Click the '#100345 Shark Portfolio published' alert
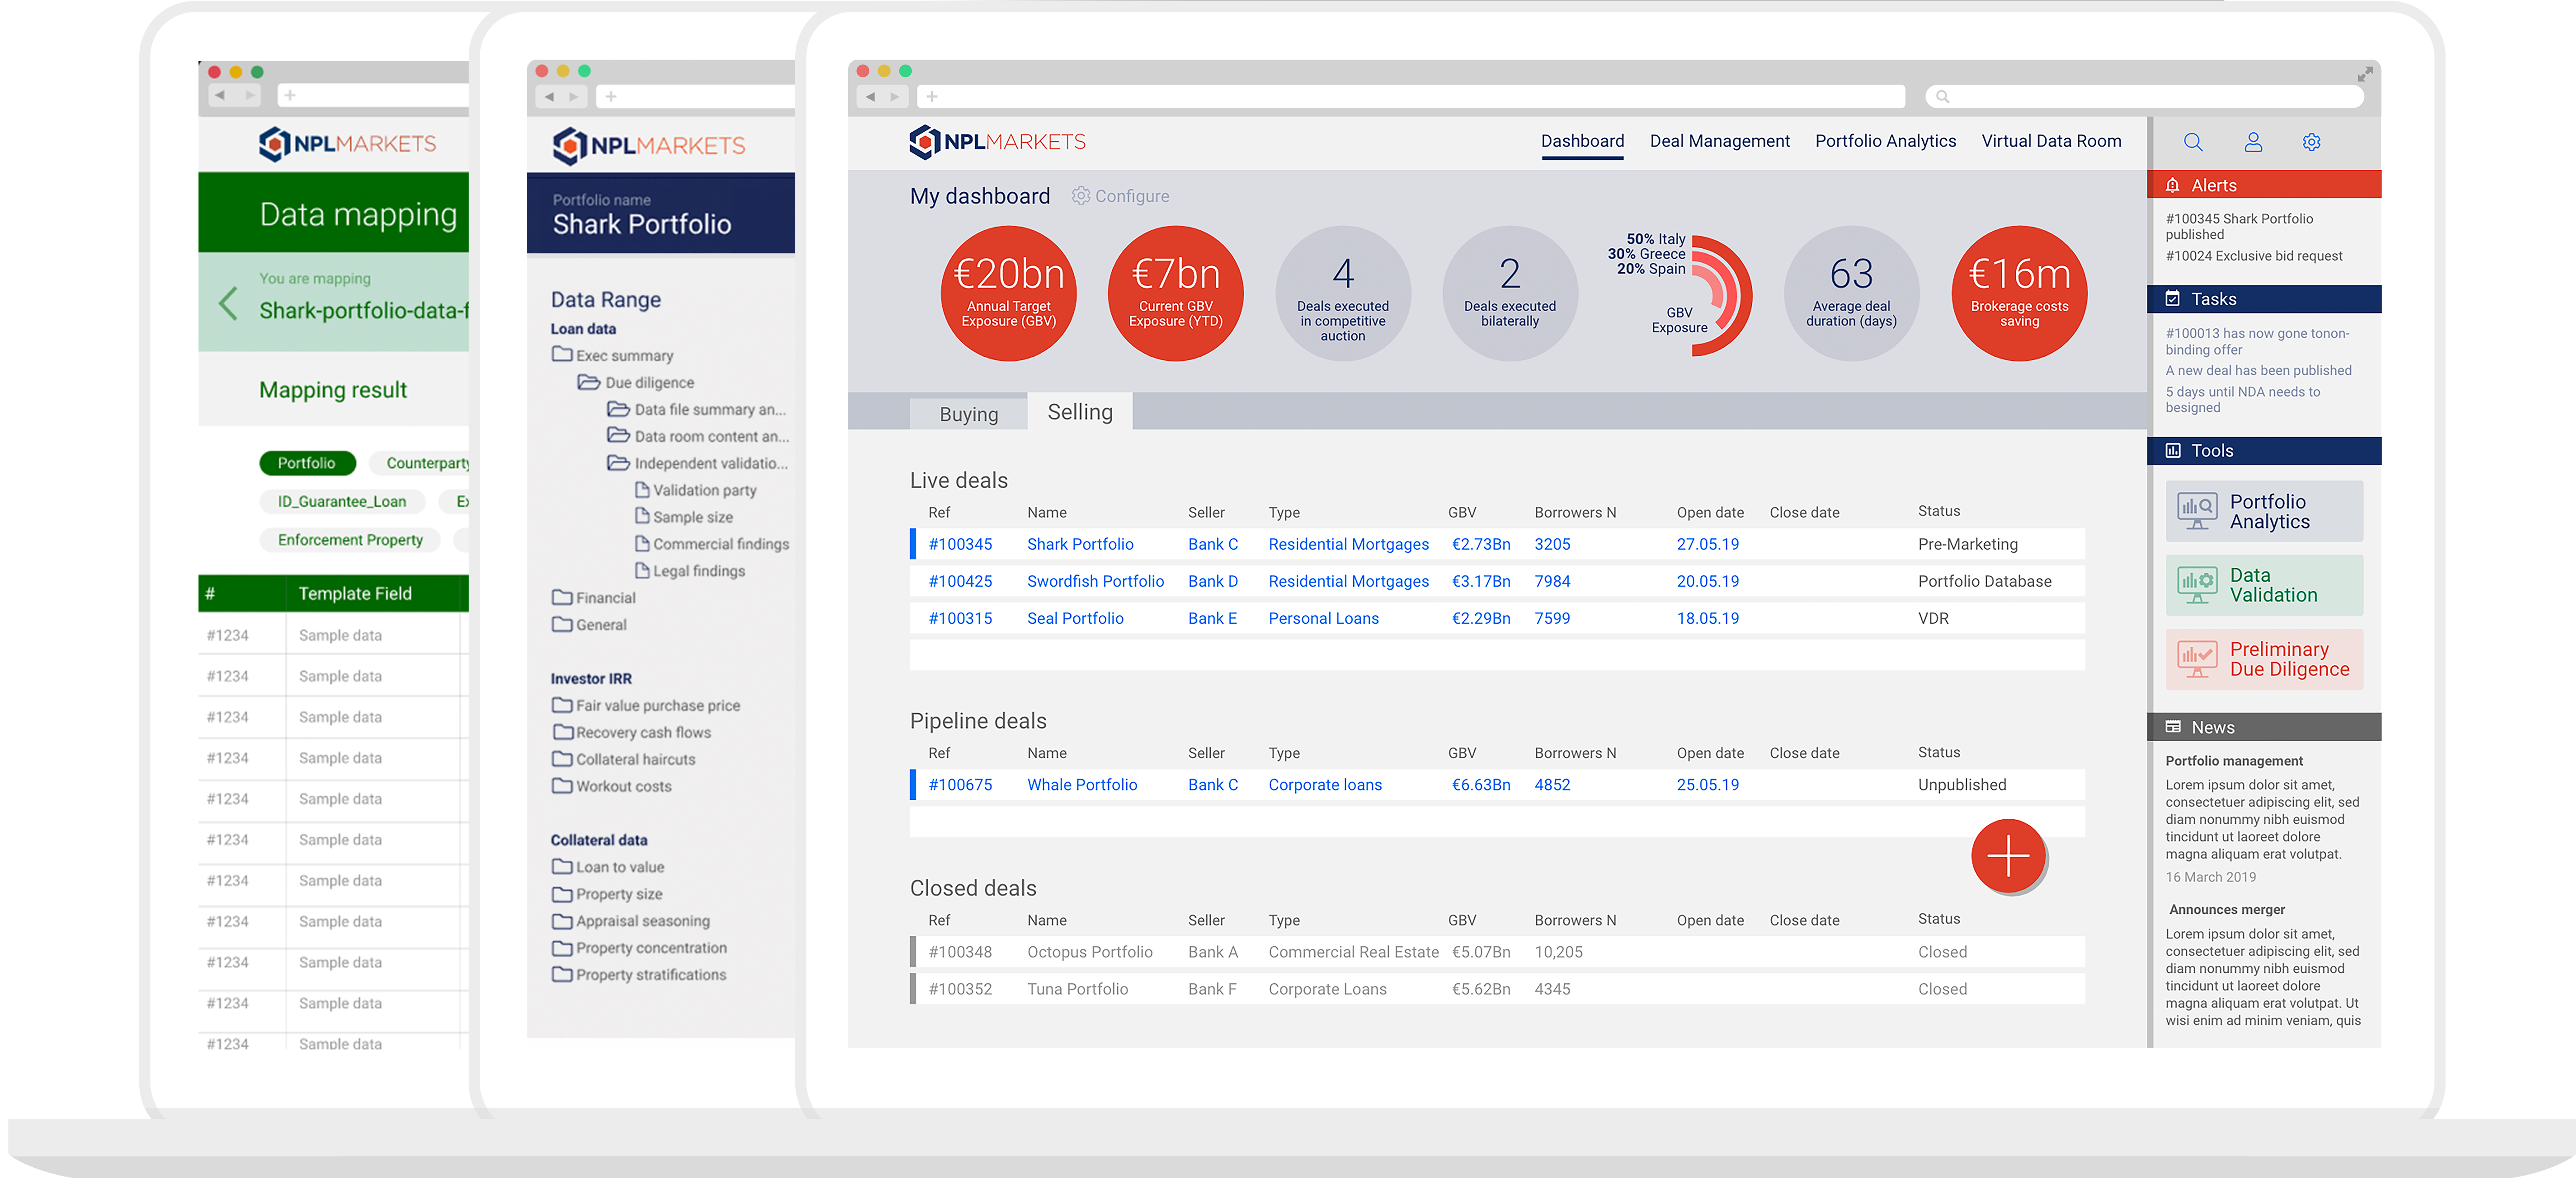Viewport: 2576px width, 1178px height. pos(2239,227)
